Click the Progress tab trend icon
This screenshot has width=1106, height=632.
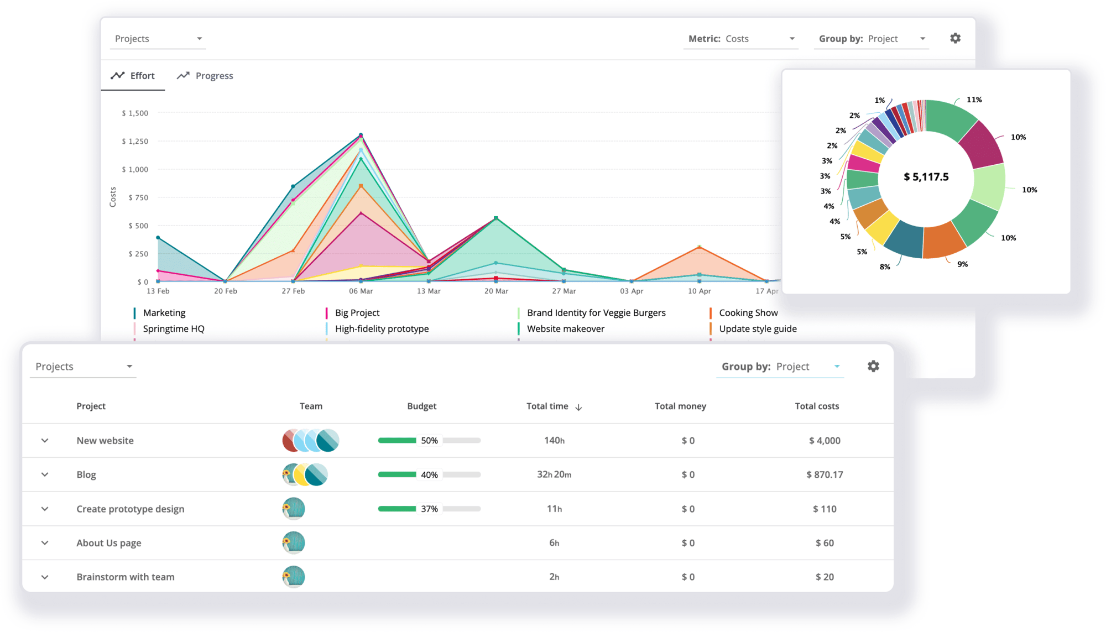click(x=183, y=76)
